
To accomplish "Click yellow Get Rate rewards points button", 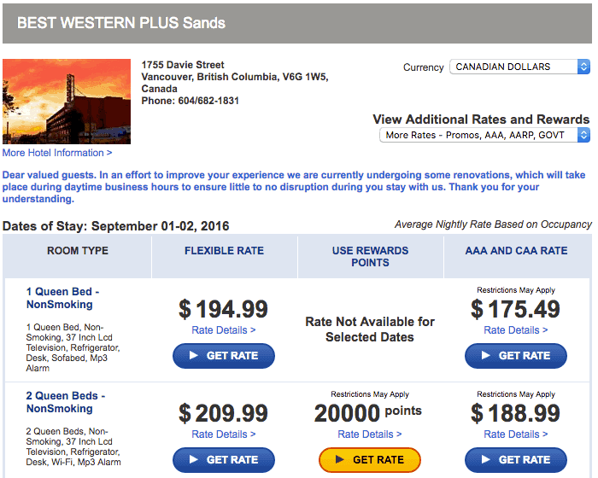I will pyautogui.click(x=370, y=460).
